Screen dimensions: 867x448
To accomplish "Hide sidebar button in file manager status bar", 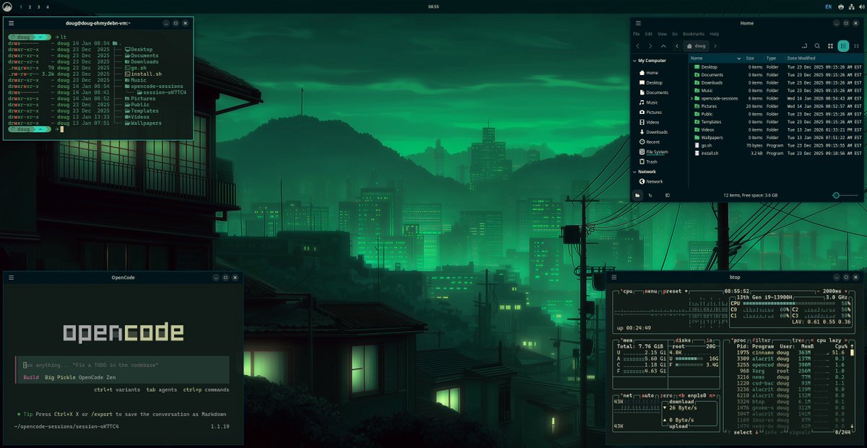I will point(667,196).
